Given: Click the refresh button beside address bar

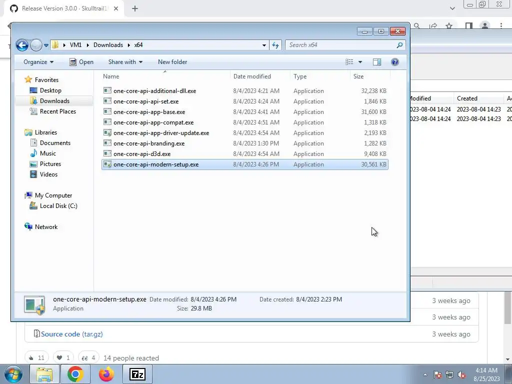Looking at the screenshot, I should click(275, 45).
